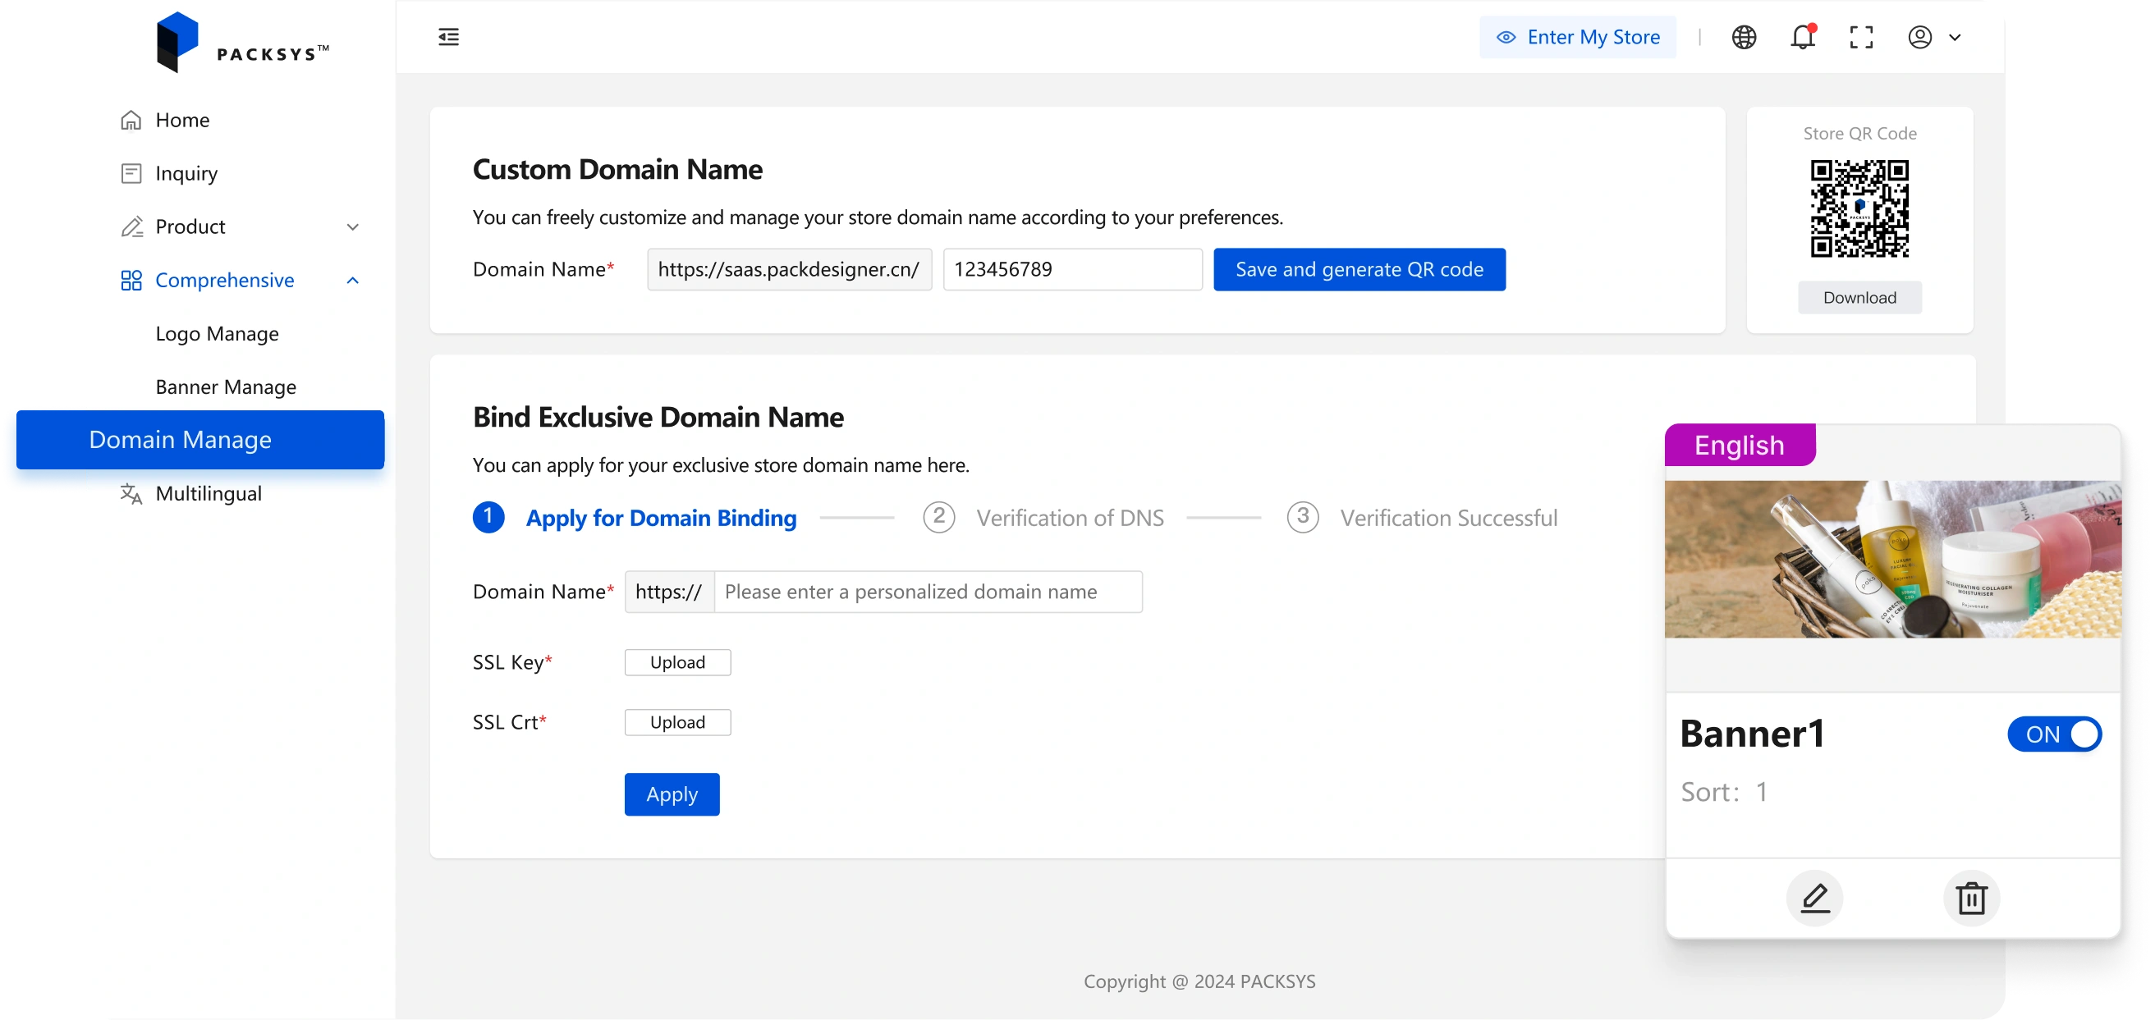Switch off the Banner1 ON toggle

point(2054,734)
